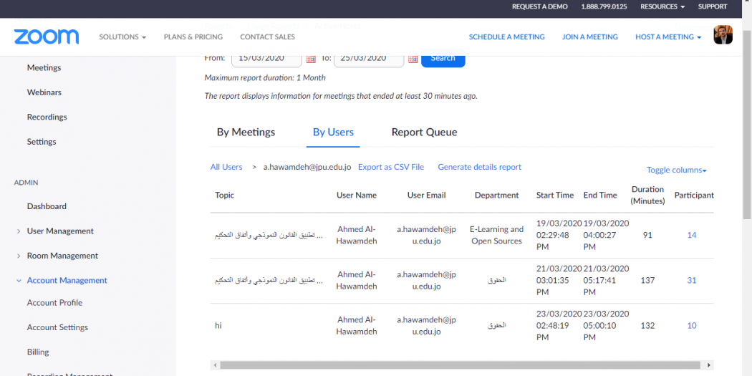The height and width of the screenshot is (376, 752).
Task: Open the Report Queue tab
Action: pos(425,132)
